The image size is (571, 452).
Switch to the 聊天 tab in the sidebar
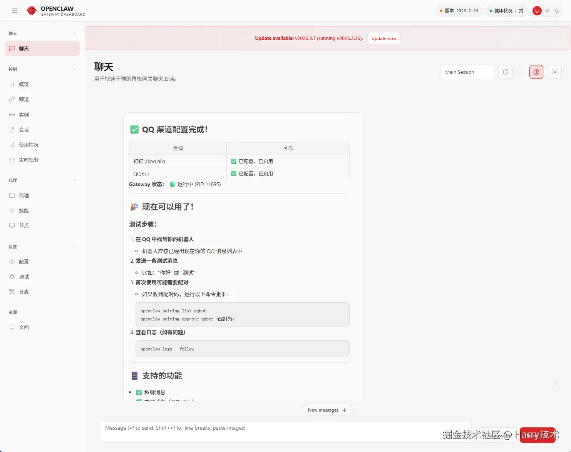(x=23, y=48)
